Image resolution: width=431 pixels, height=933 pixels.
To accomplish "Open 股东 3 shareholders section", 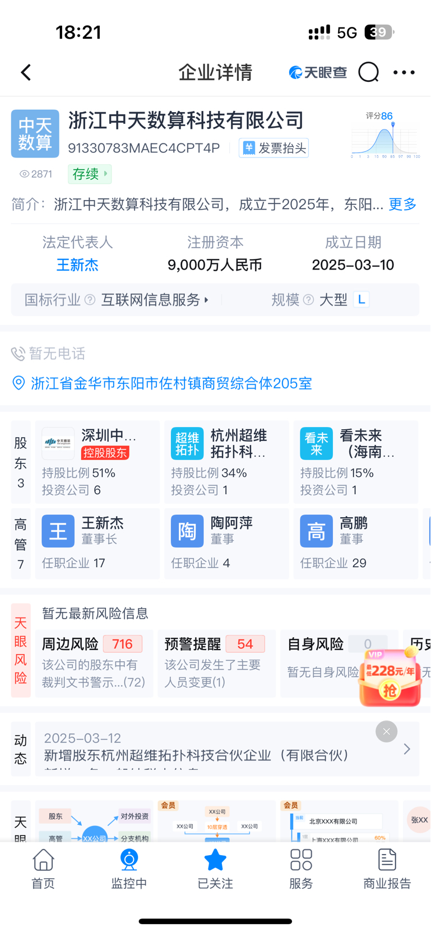I will 21,462.
